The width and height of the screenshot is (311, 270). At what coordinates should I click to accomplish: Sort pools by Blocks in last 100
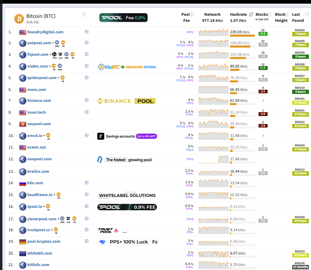click(x=270, y=15)
